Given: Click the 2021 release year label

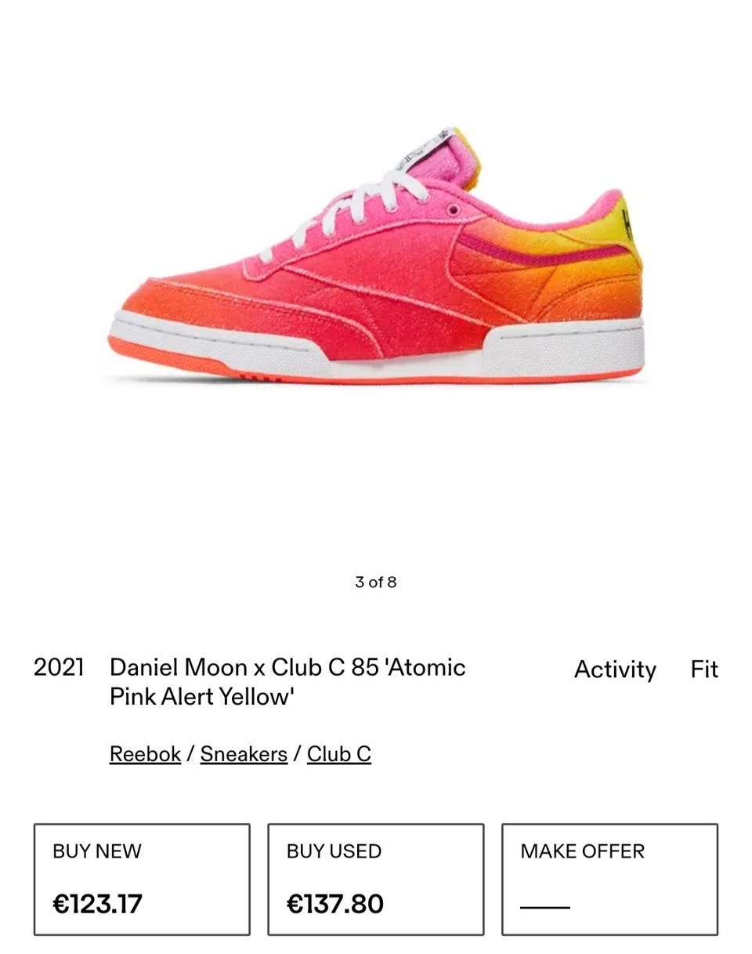Looking at the screenshot, I should click(59, 667).
